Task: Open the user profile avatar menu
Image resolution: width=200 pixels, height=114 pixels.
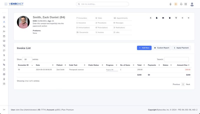Action: click(x=192, y=4)
